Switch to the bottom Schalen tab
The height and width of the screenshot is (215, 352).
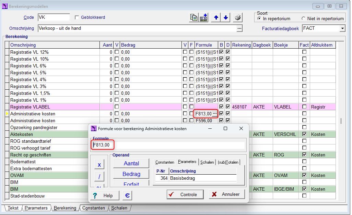[119, 208]
